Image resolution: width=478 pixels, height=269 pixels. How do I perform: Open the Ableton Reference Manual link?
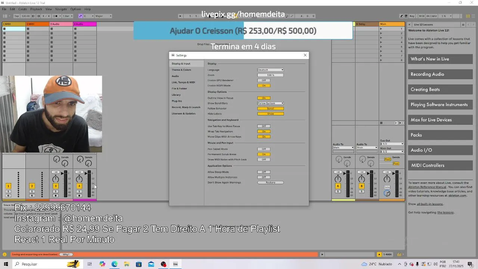point(427,187)
